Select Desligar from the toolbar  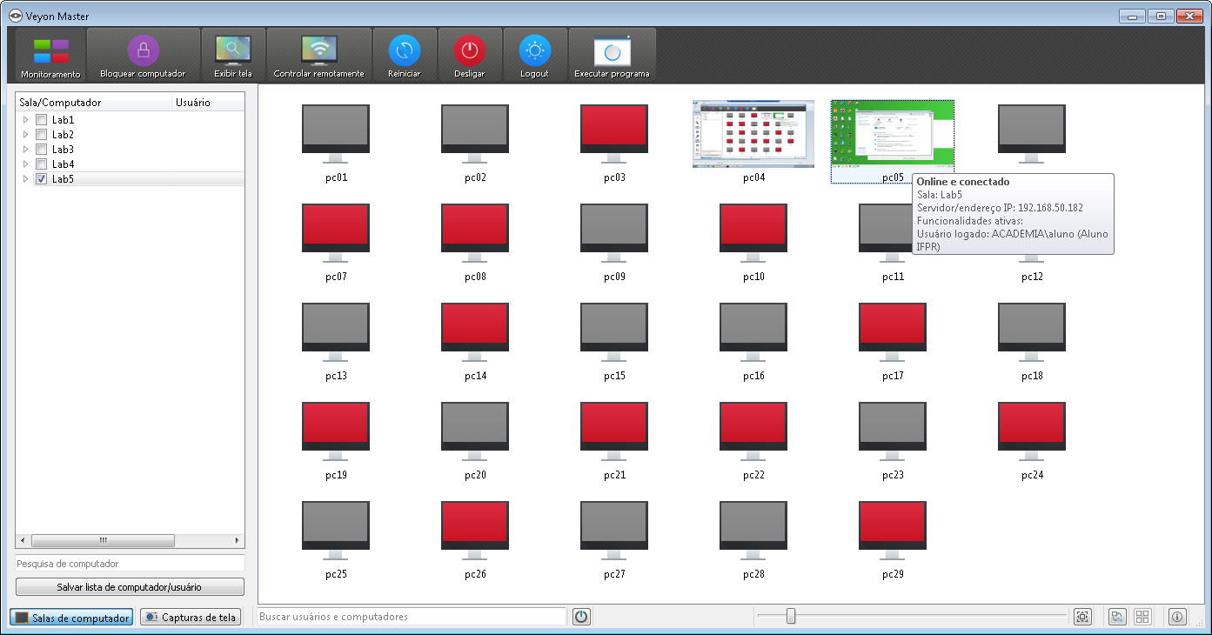tap(470, 52)
